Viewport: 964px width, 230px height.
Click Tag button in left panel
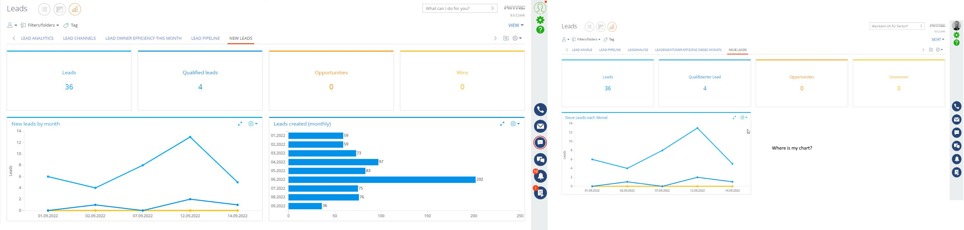pos(71,25)
